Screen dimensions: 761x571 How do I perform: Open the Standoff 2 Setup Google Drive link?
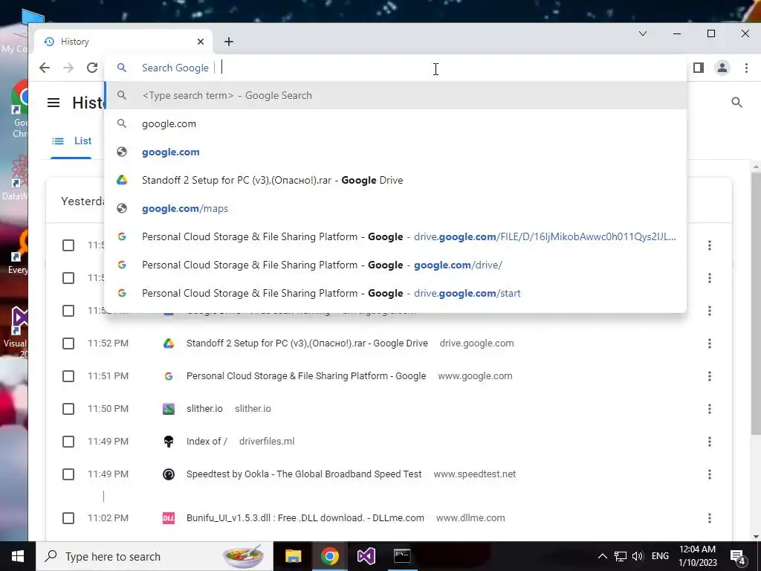[307, 343]
